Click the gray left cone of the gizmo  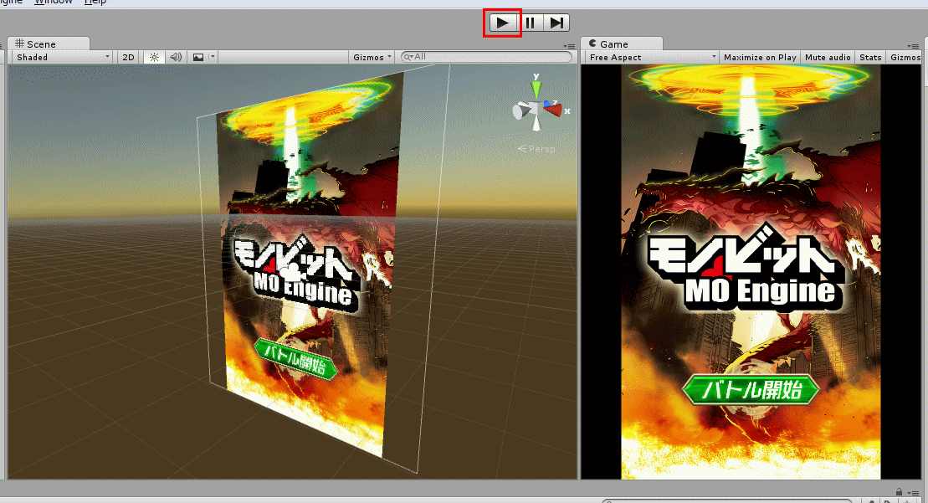[x=520, y=110]
